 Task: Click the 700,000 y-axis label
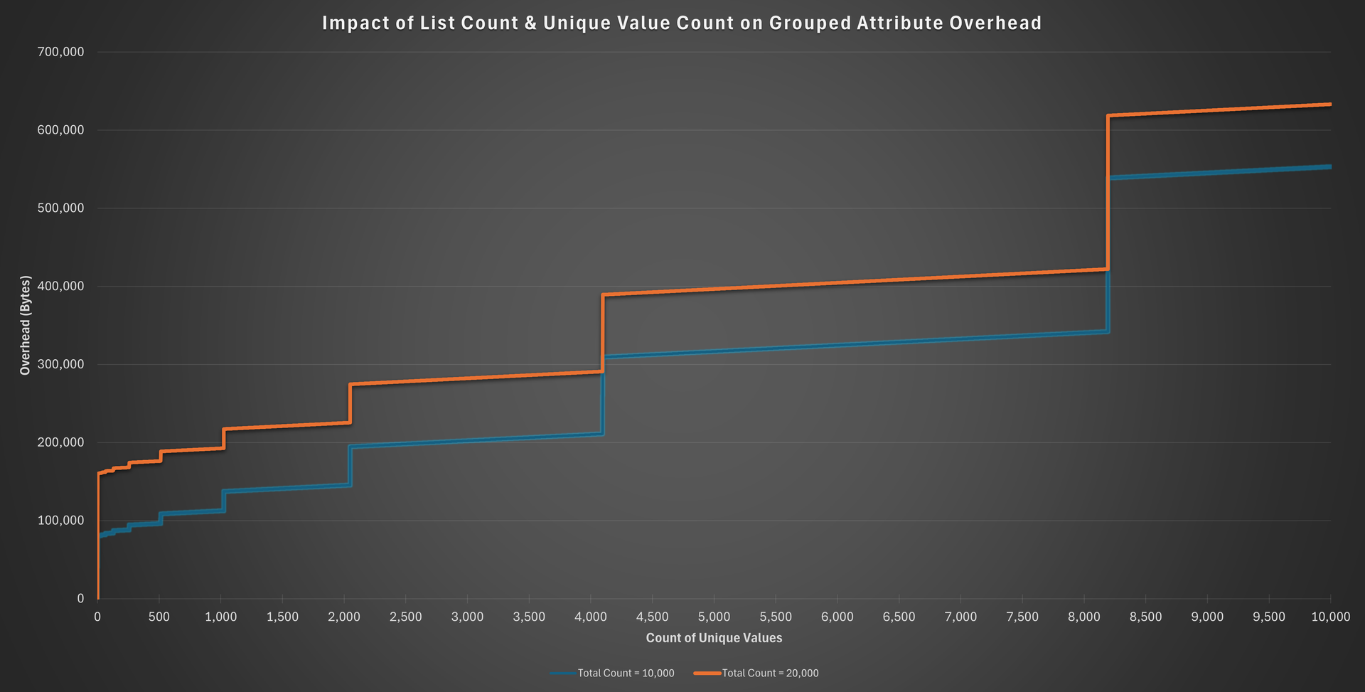pos(60,52)
